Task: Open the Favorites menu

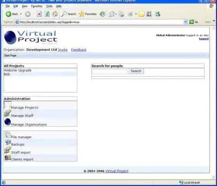Action: coord(37,6)
